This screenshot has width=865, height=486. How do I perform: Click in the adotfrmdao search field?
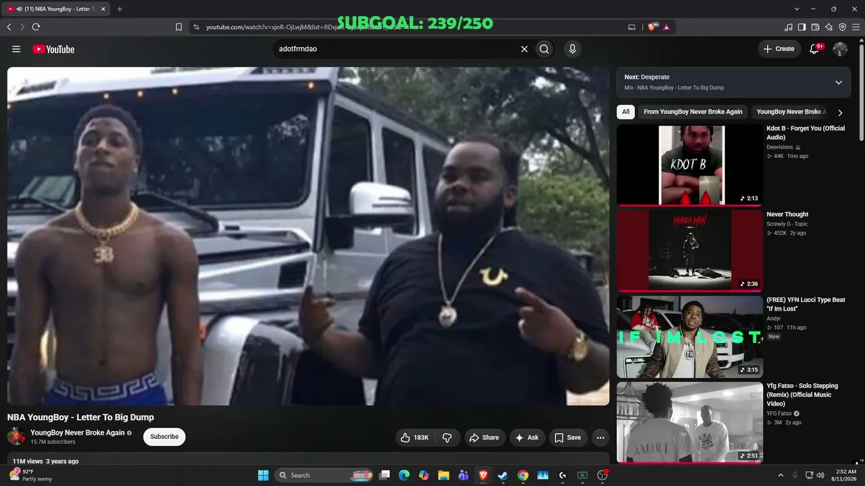click(395, 49)
